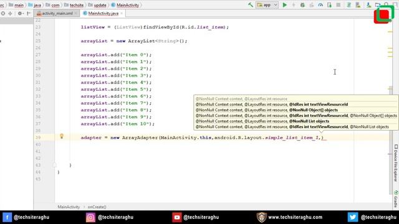Screen dimensions: 399x224
Task: Click line number 27 in gutter
Action: [x=38, y=55]
